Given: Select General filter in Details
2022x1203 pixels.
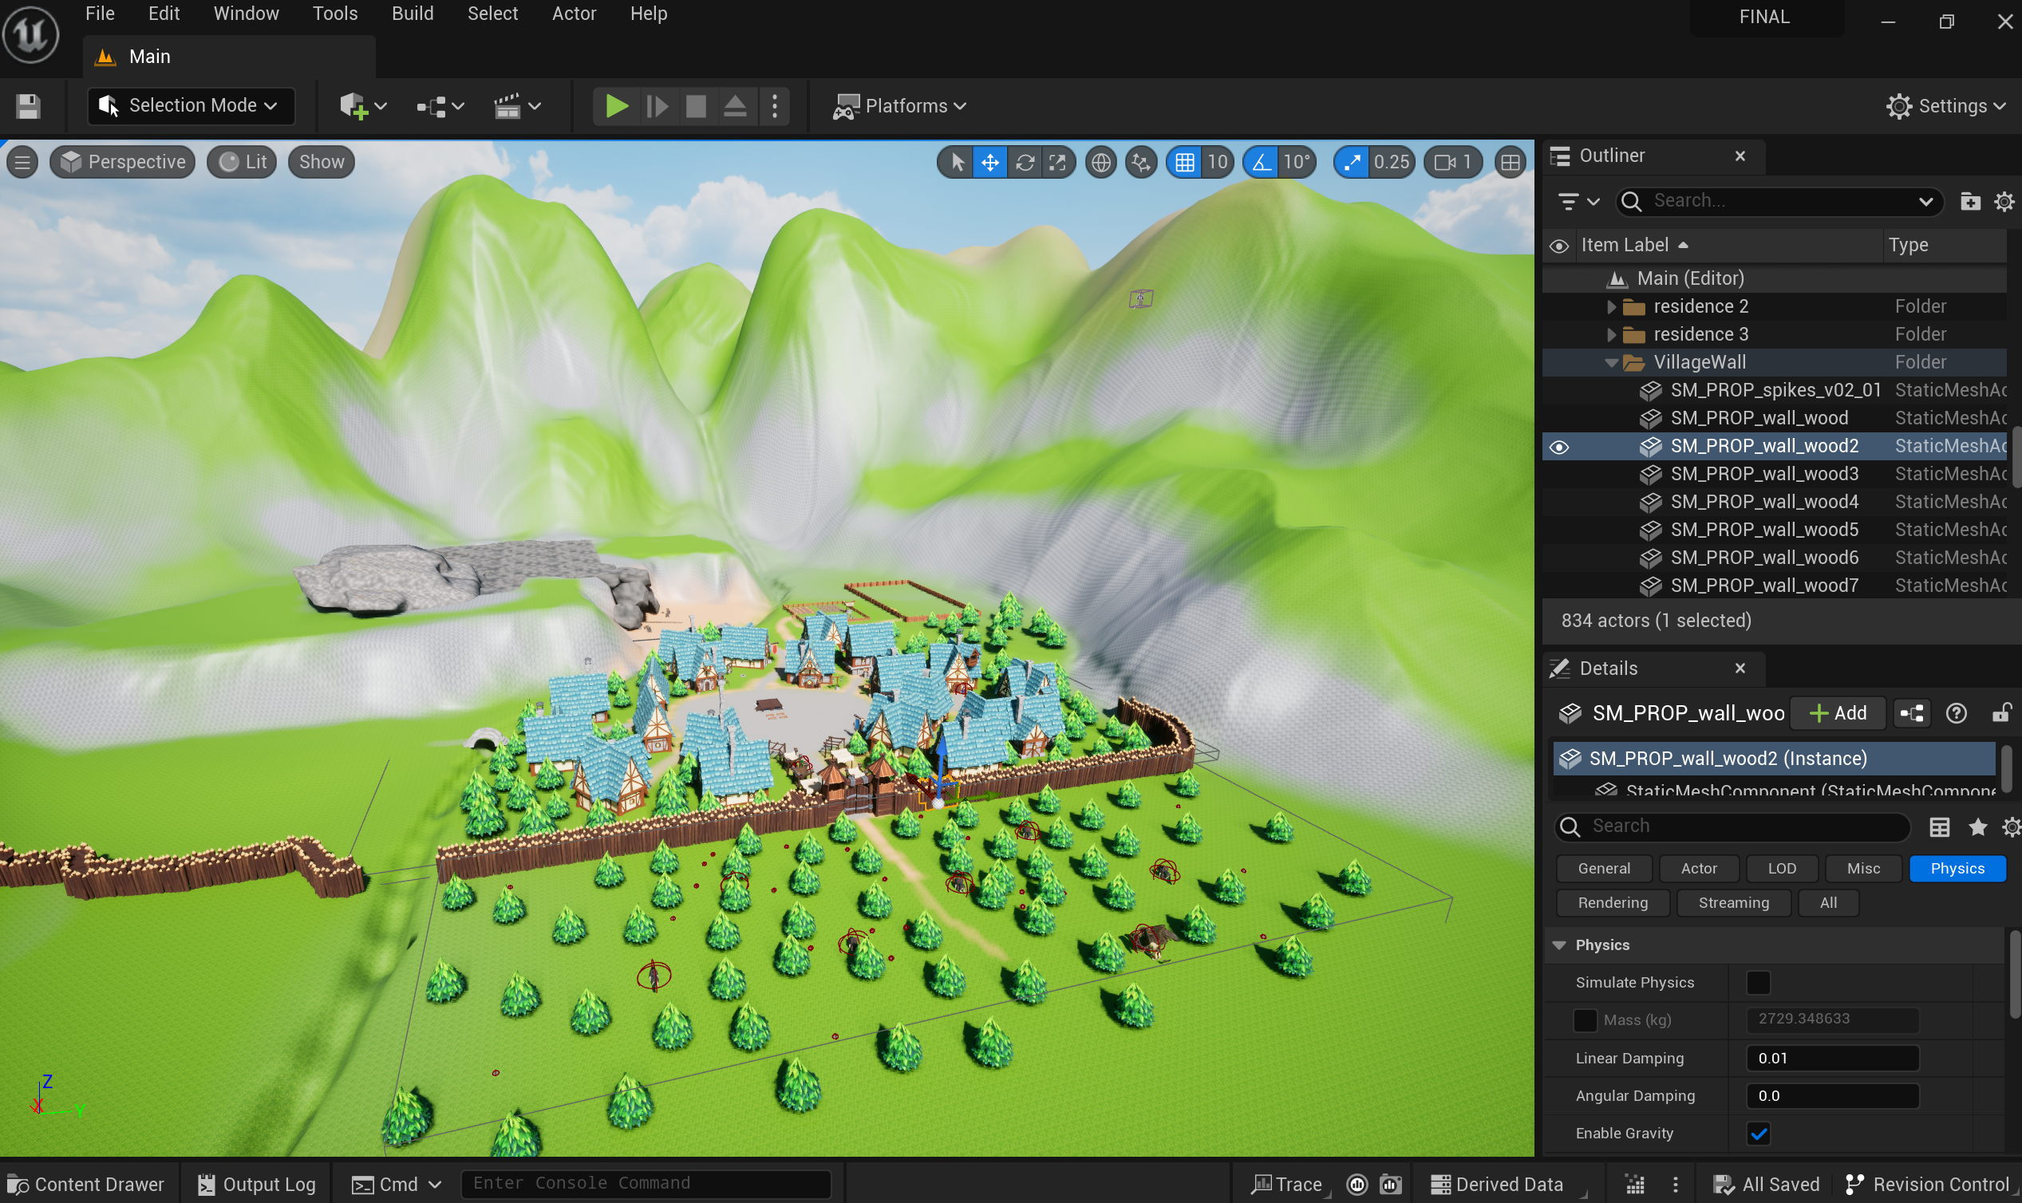Looking at the screenshot, I should (1604, 869).
